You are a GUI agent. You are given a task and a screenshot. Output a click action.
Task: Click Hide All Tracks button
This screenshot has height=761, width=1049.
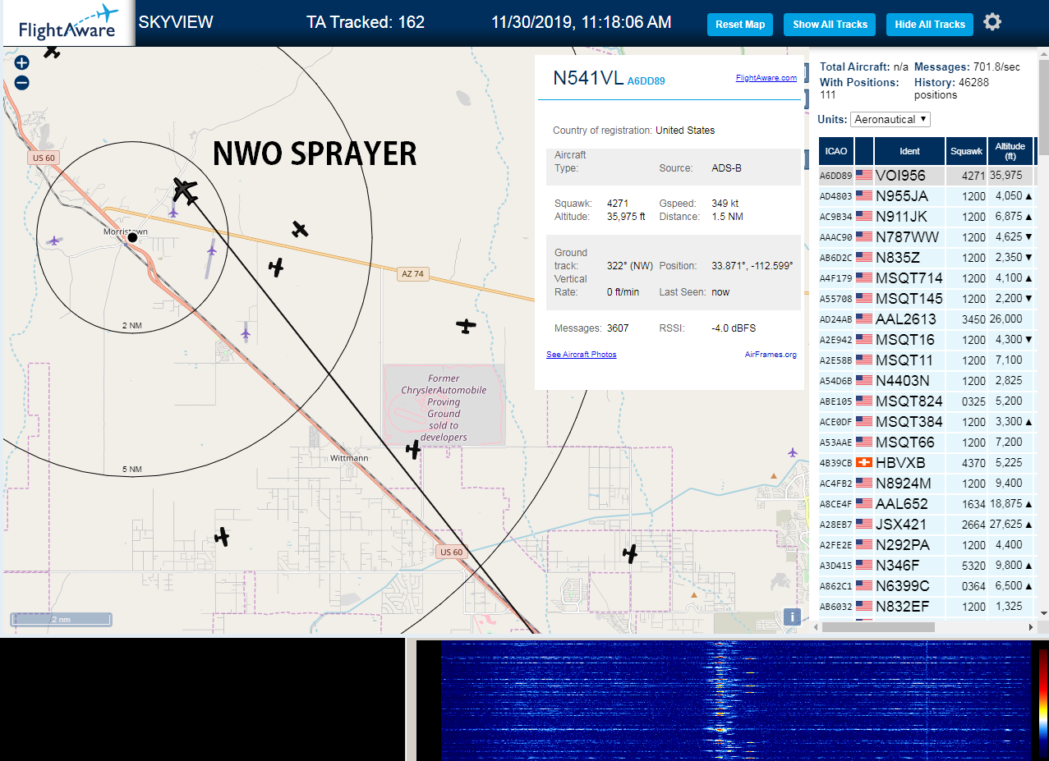point(930,25)
